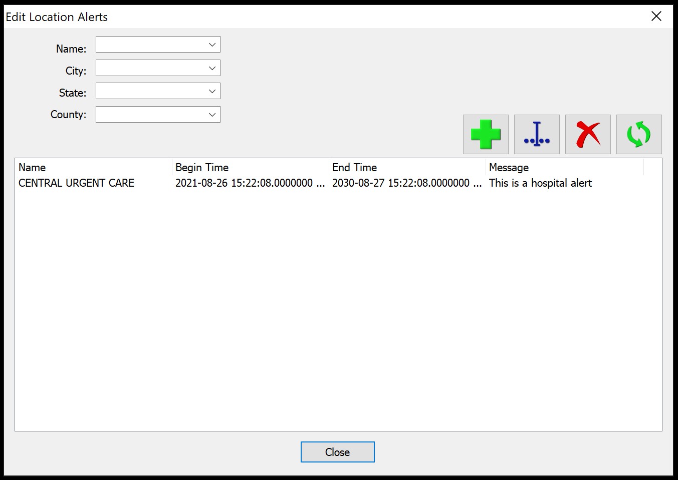Expand the State dropdown
Image resolution: width=678 pixels, height=480 pixels.
point(158,91)
